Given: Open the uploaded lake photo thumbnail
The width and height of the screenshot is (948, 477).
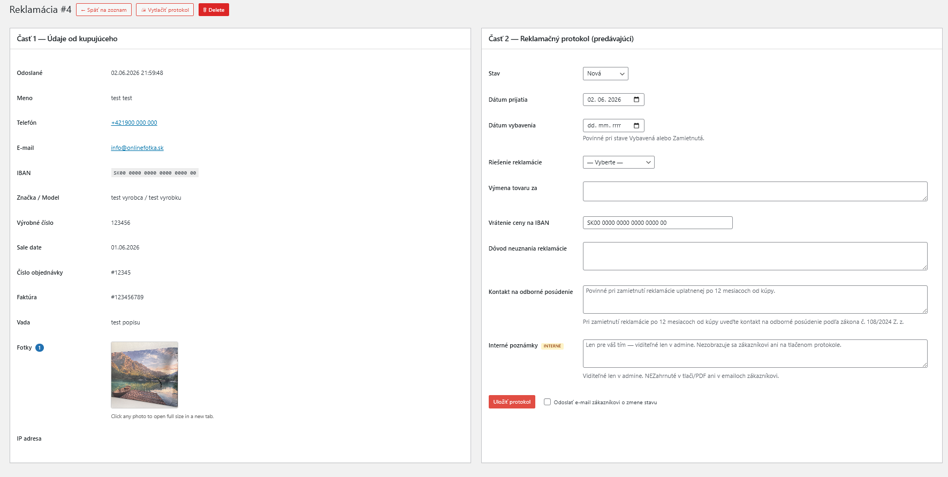Looking at the screenshot, I should pos(145,375).
